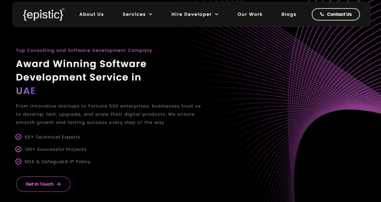The height and width of the screenshot is (202, 381).
Task: Select the Services menu label
Action: 134,14
